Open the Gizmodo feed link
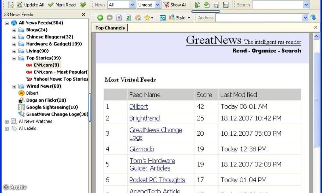 point(142,149)
